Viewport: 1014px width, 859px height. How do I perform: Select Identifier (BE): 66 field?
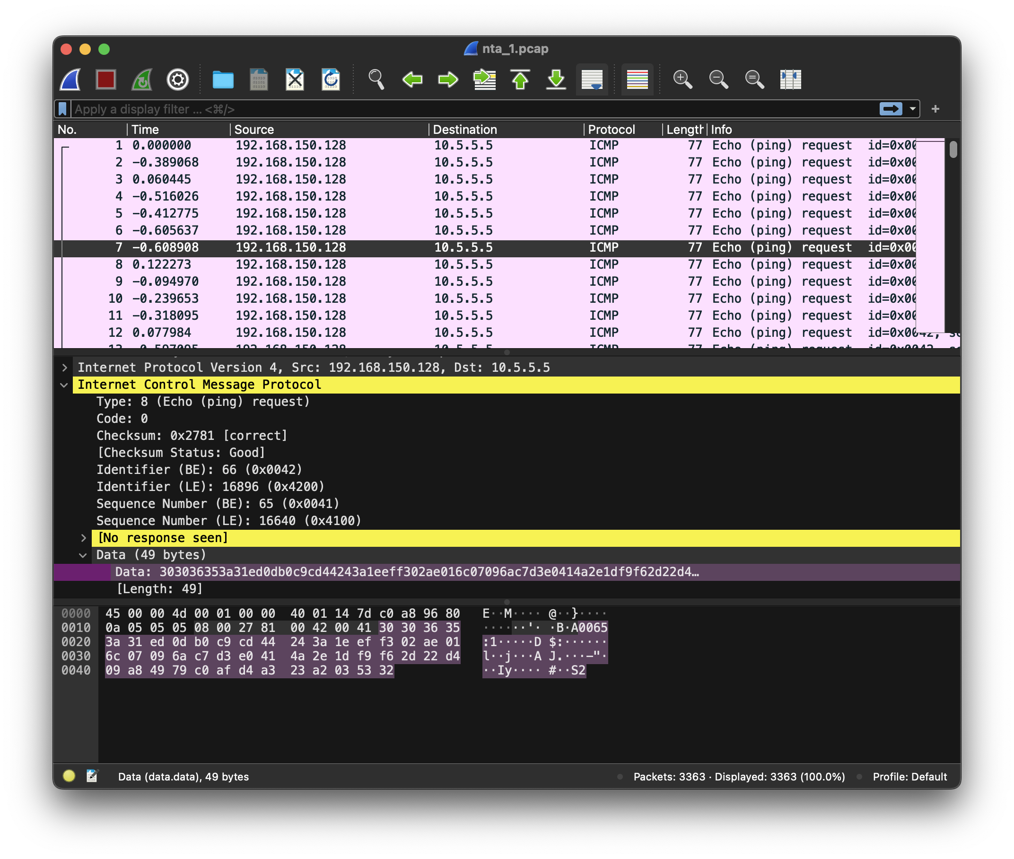tap(199, 470)
